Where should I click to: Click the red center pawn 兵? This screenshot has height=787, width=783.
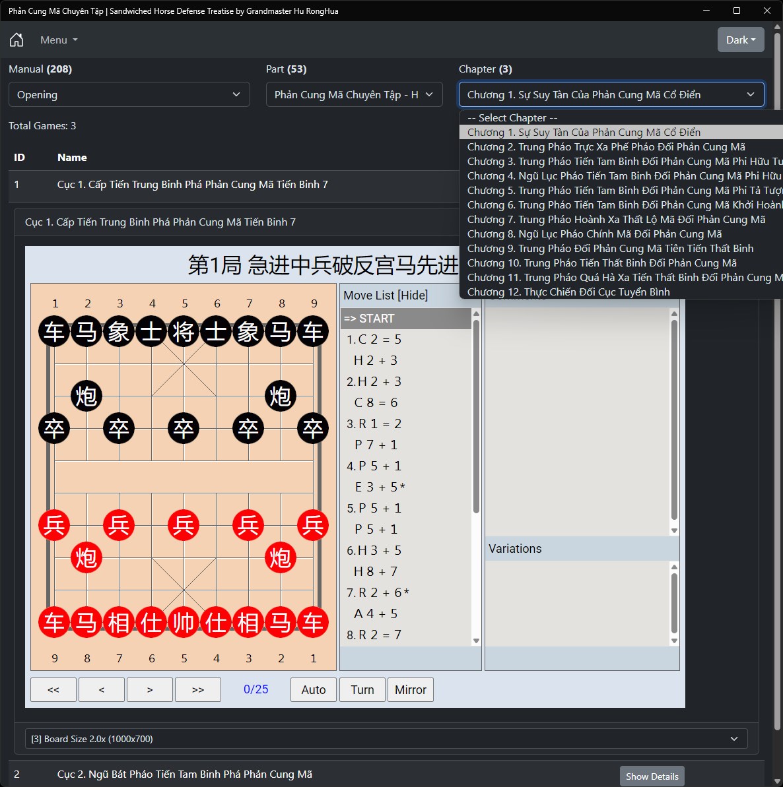click(x=184, y=526)
